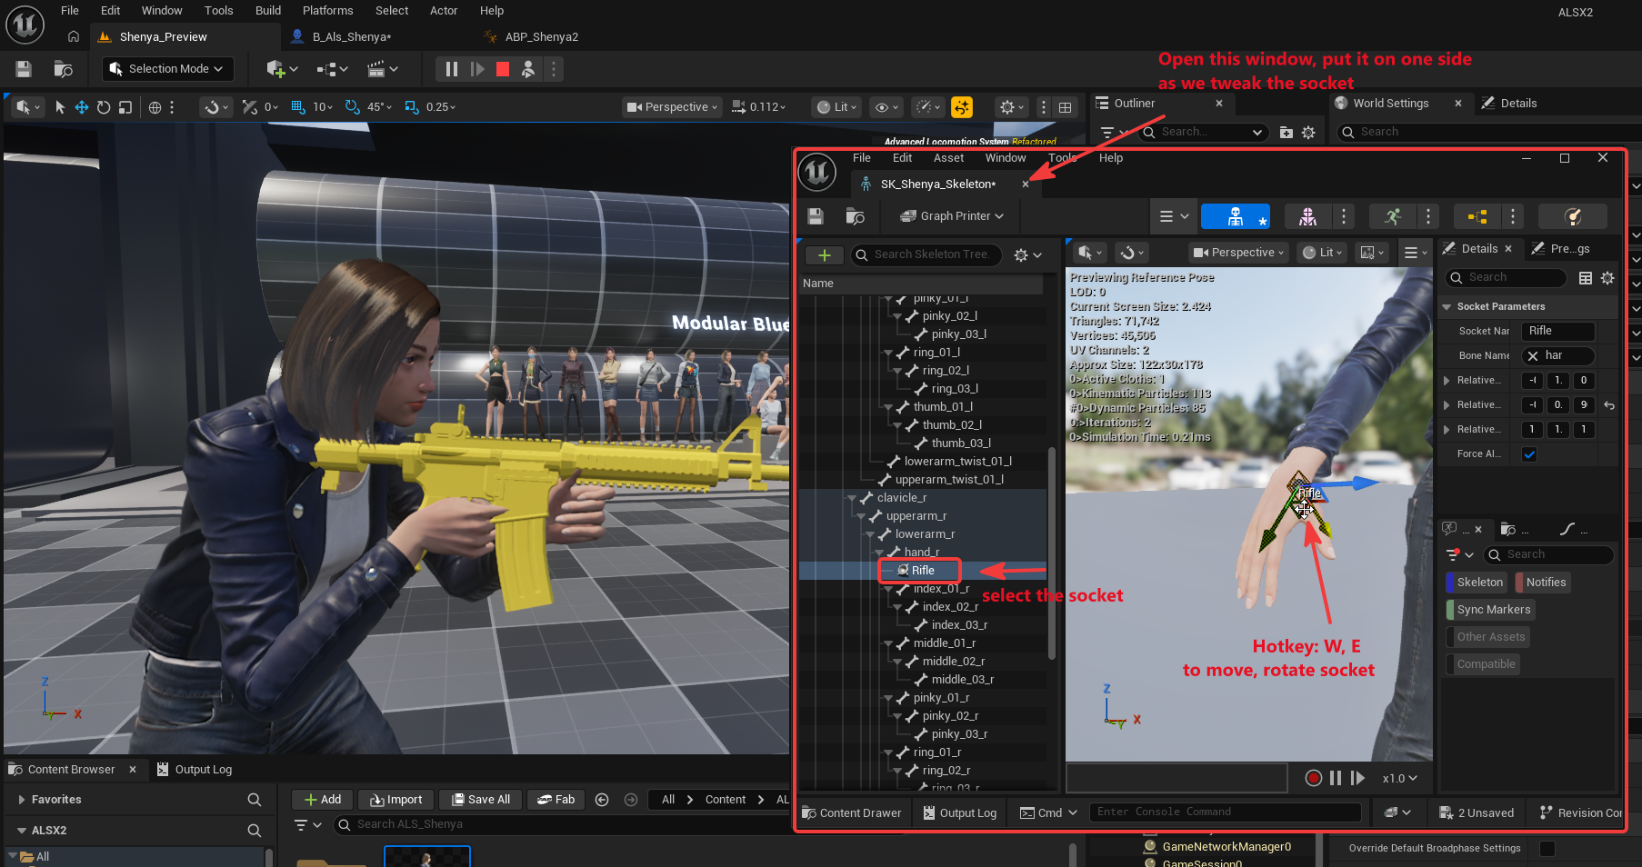The width and height of the screenshot is (1642, 867).
Task: Collapse Socket Parameters section
Action: 1447,307
